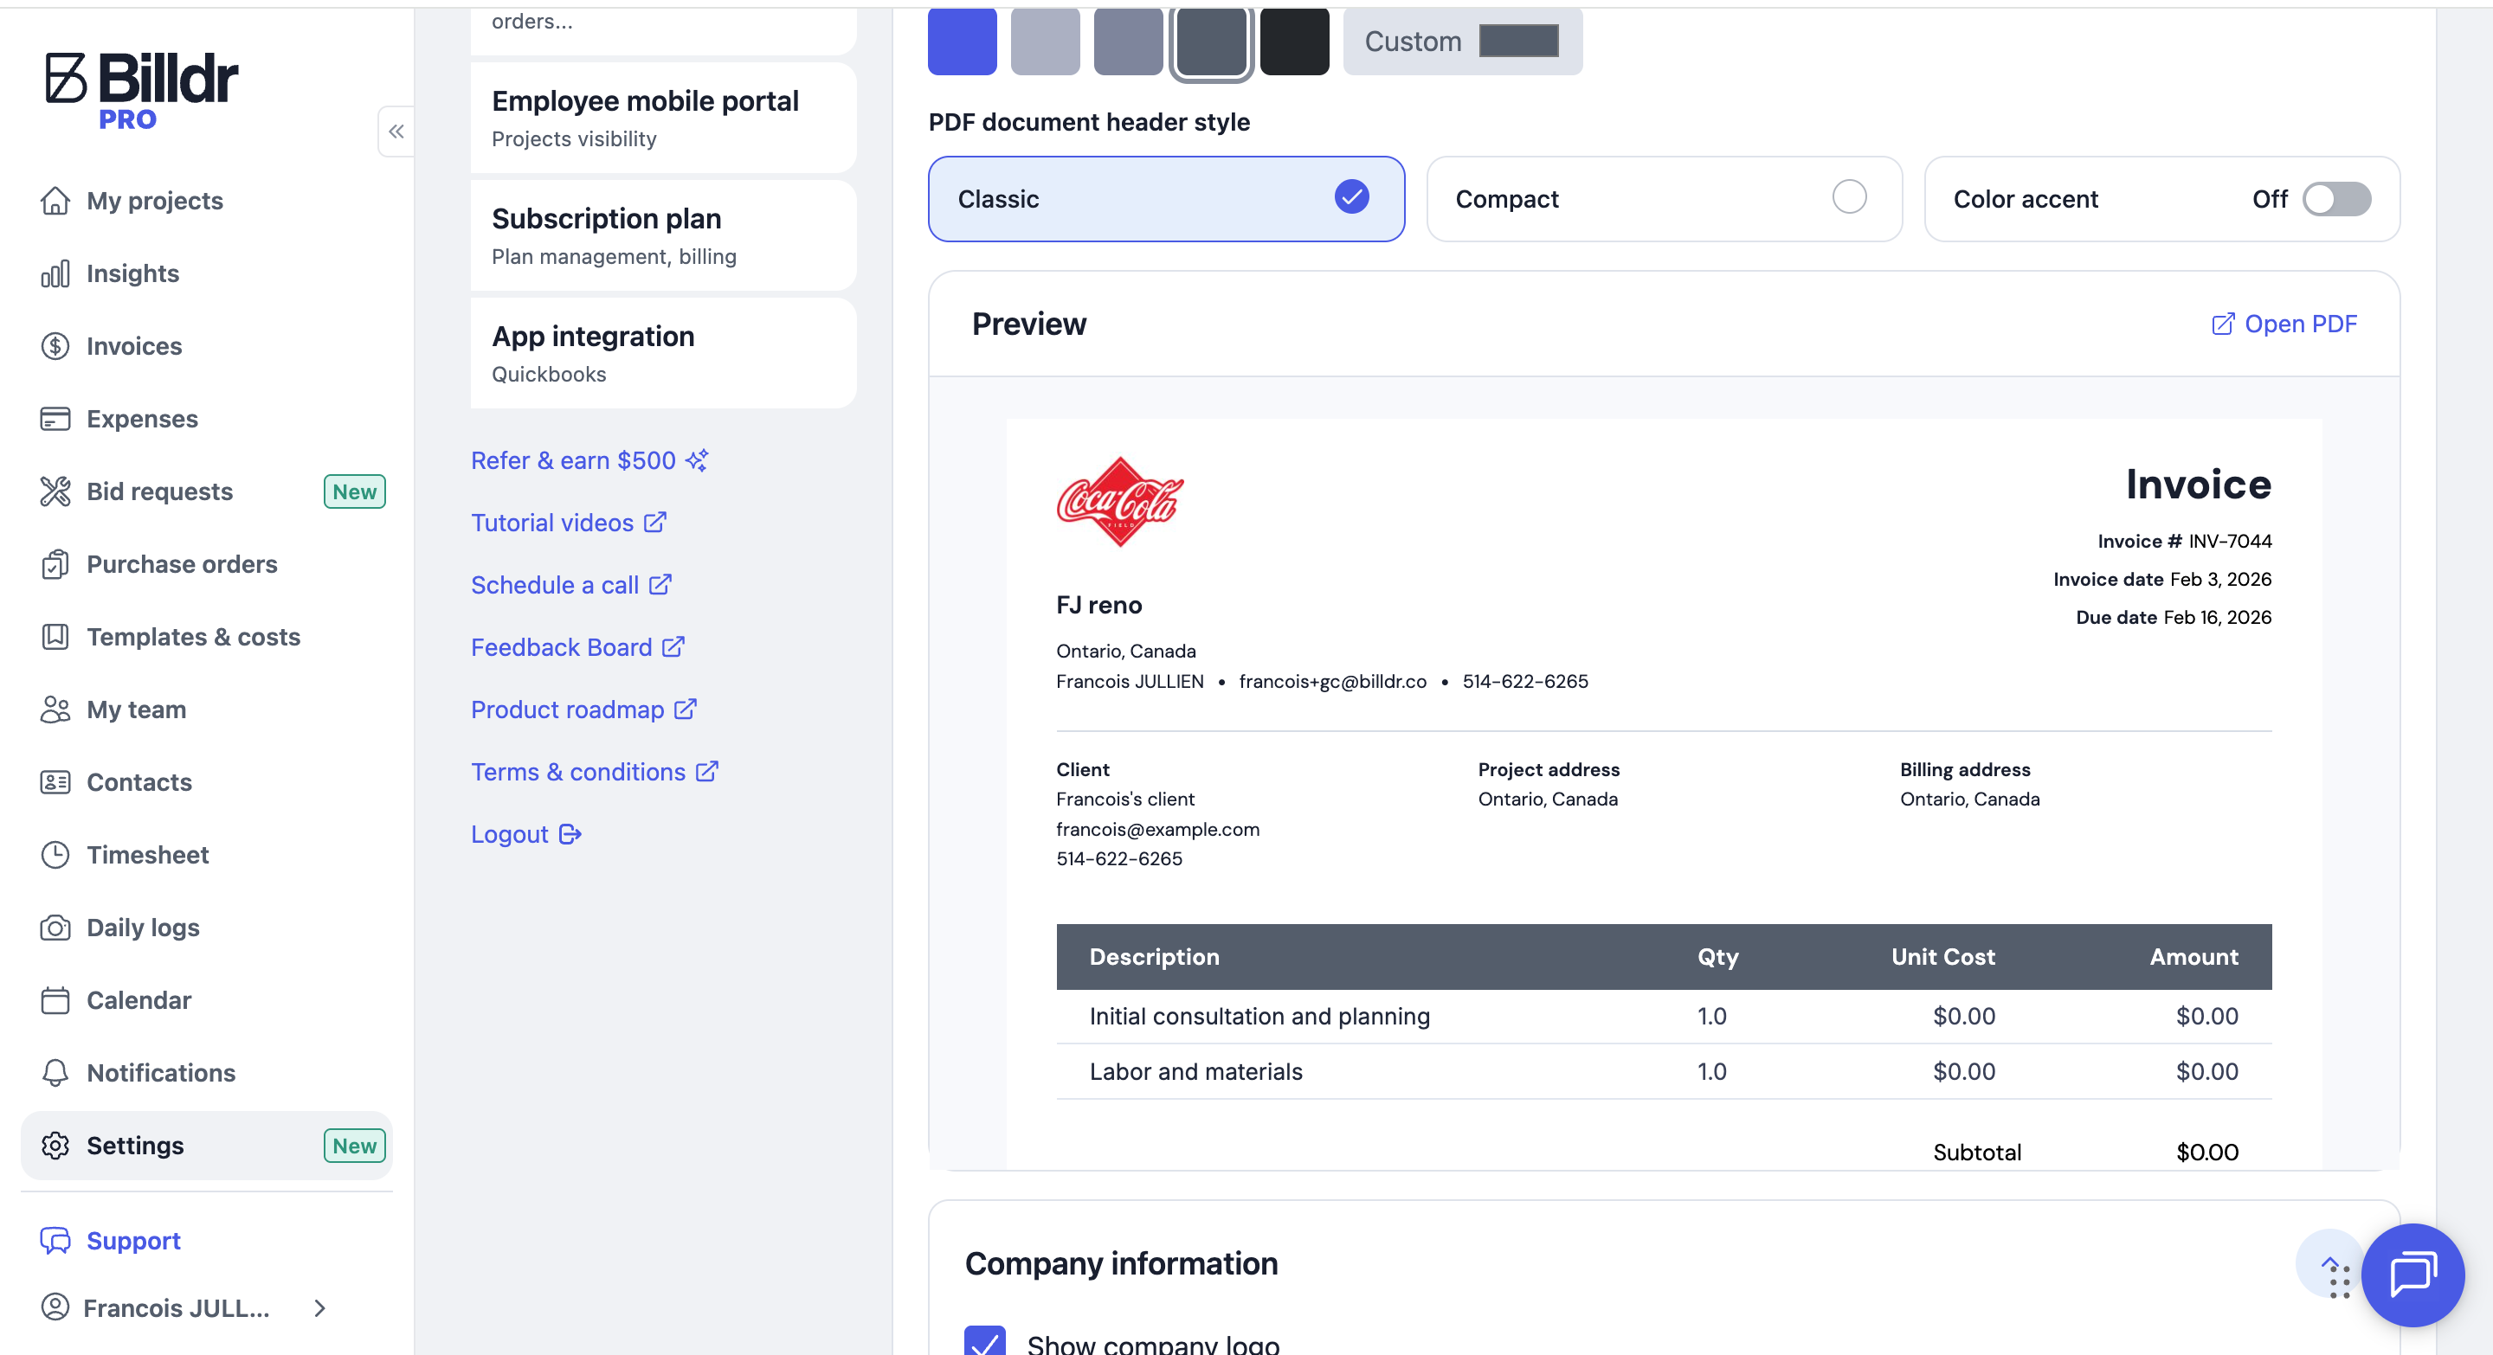Uncheck Show company logo checkbox
Screen dimensions: 2493x1355
click(x=984, y=1342)
